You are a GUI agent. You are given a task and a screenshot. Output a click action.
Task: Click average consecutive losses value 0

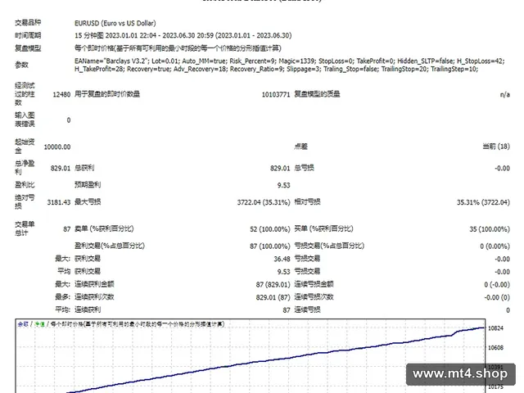[508, 310]
